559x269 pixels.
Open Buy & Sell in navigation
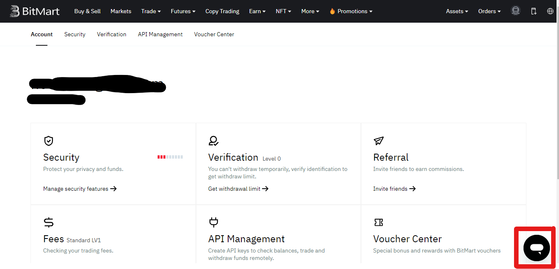click(87, 11)
